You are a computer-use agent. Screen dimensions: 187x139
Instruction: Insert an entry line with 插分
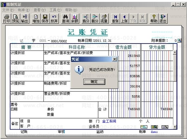point(86,19)
